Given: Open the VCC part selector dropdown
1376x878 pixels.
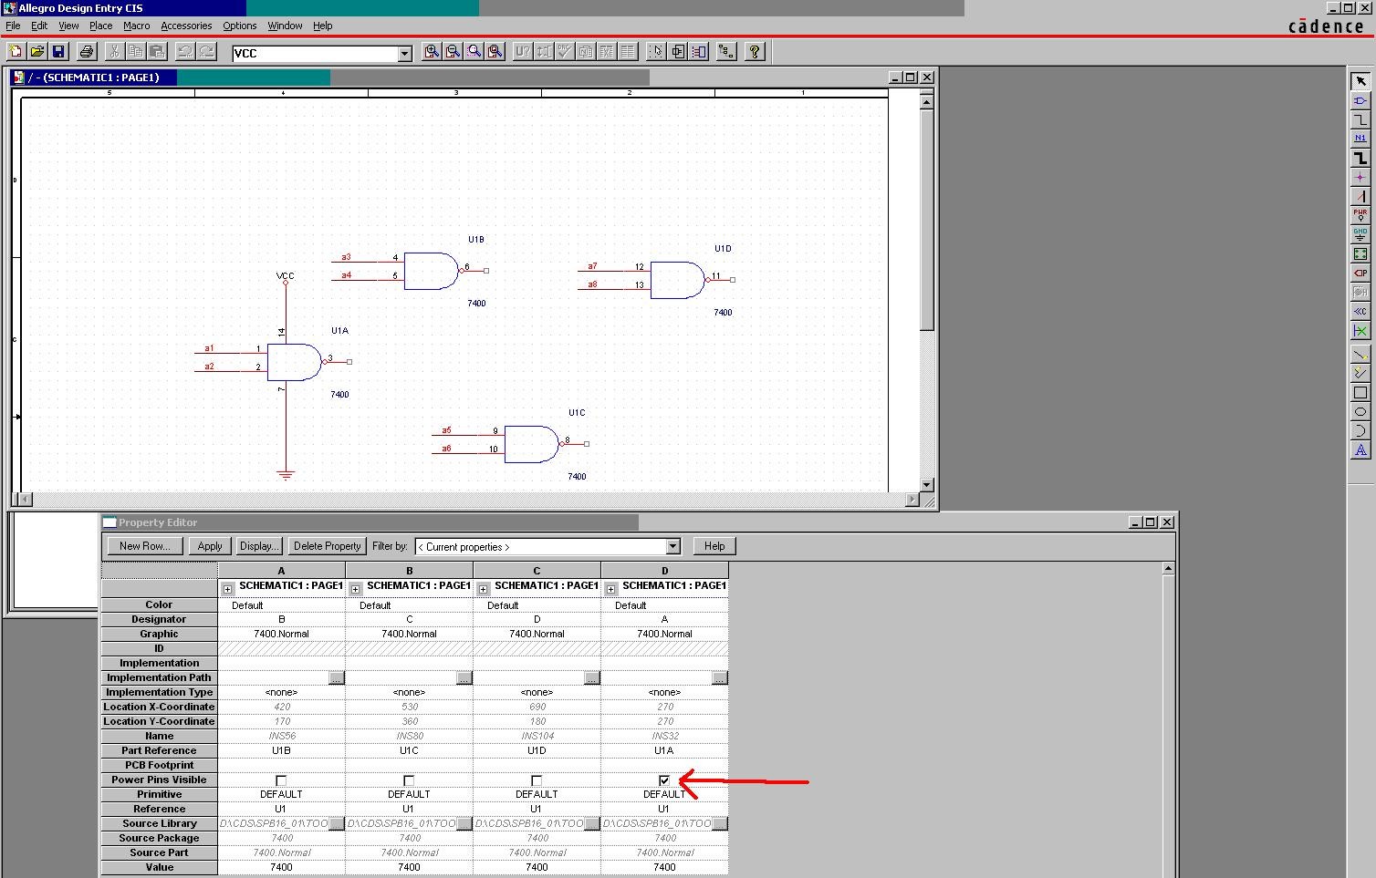Looking at the screenshot, I should click(x=404, y=54).
